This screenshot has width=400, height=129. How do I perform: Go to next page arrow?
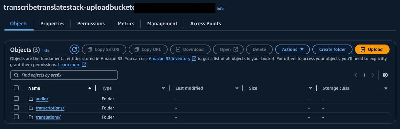coord(372,75)
